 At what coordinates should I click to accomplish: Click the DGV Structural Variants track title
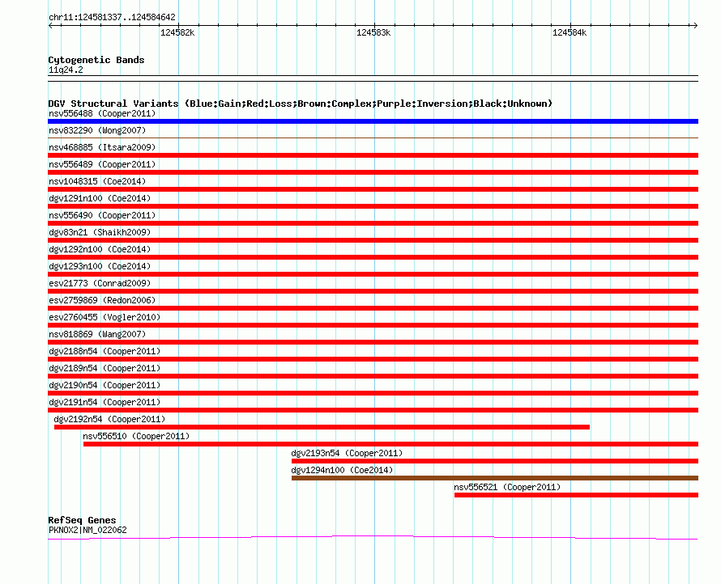point(300,104)
